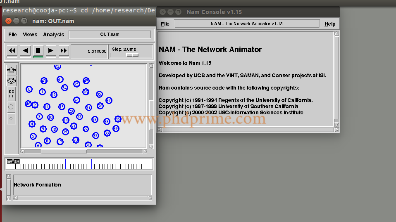The image size is (396, 222).
Task: Open the Analysis menu
Action: click(x=53, y=35)
